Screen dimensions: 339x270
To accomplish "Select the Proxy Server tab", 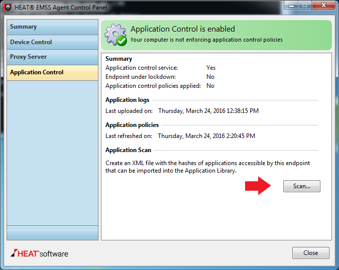I will coord(52,57).
